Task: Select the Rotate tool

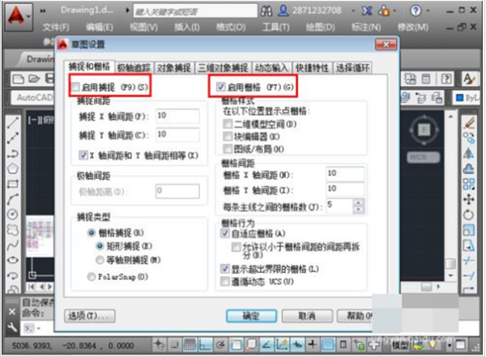Action: pyautogui.click(x=469, y=215)
